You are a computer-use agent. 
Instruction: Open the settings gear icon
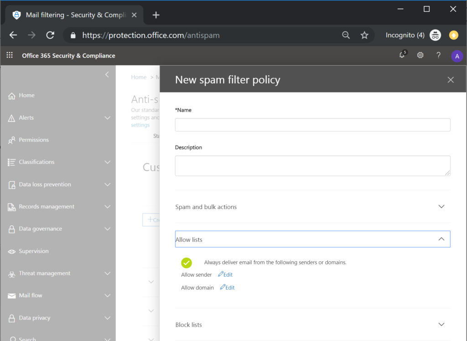click(x=420, y=56)
